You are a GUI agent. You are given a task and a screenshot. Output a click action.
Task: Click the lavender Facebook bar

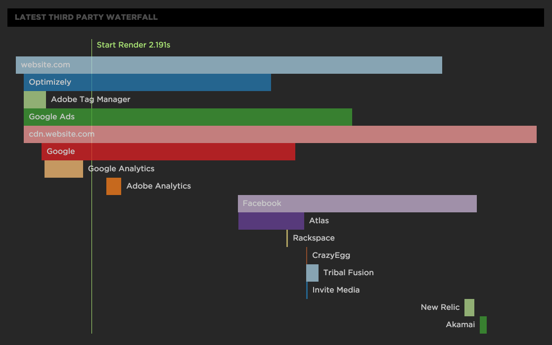pyautogui.click(x=357, y=203)
